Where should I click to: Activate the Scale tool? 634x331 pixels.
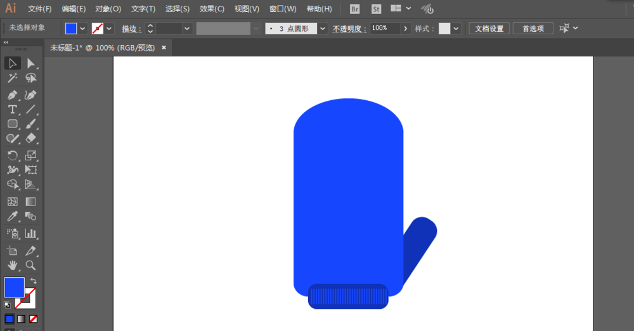[30, 155]
